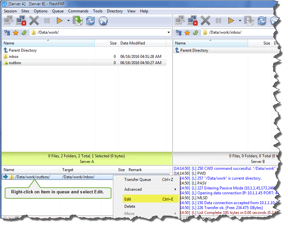Open the Queue menu
Image resolution: width=288 pixels, height=229 pixels.
tap(58, 11)
